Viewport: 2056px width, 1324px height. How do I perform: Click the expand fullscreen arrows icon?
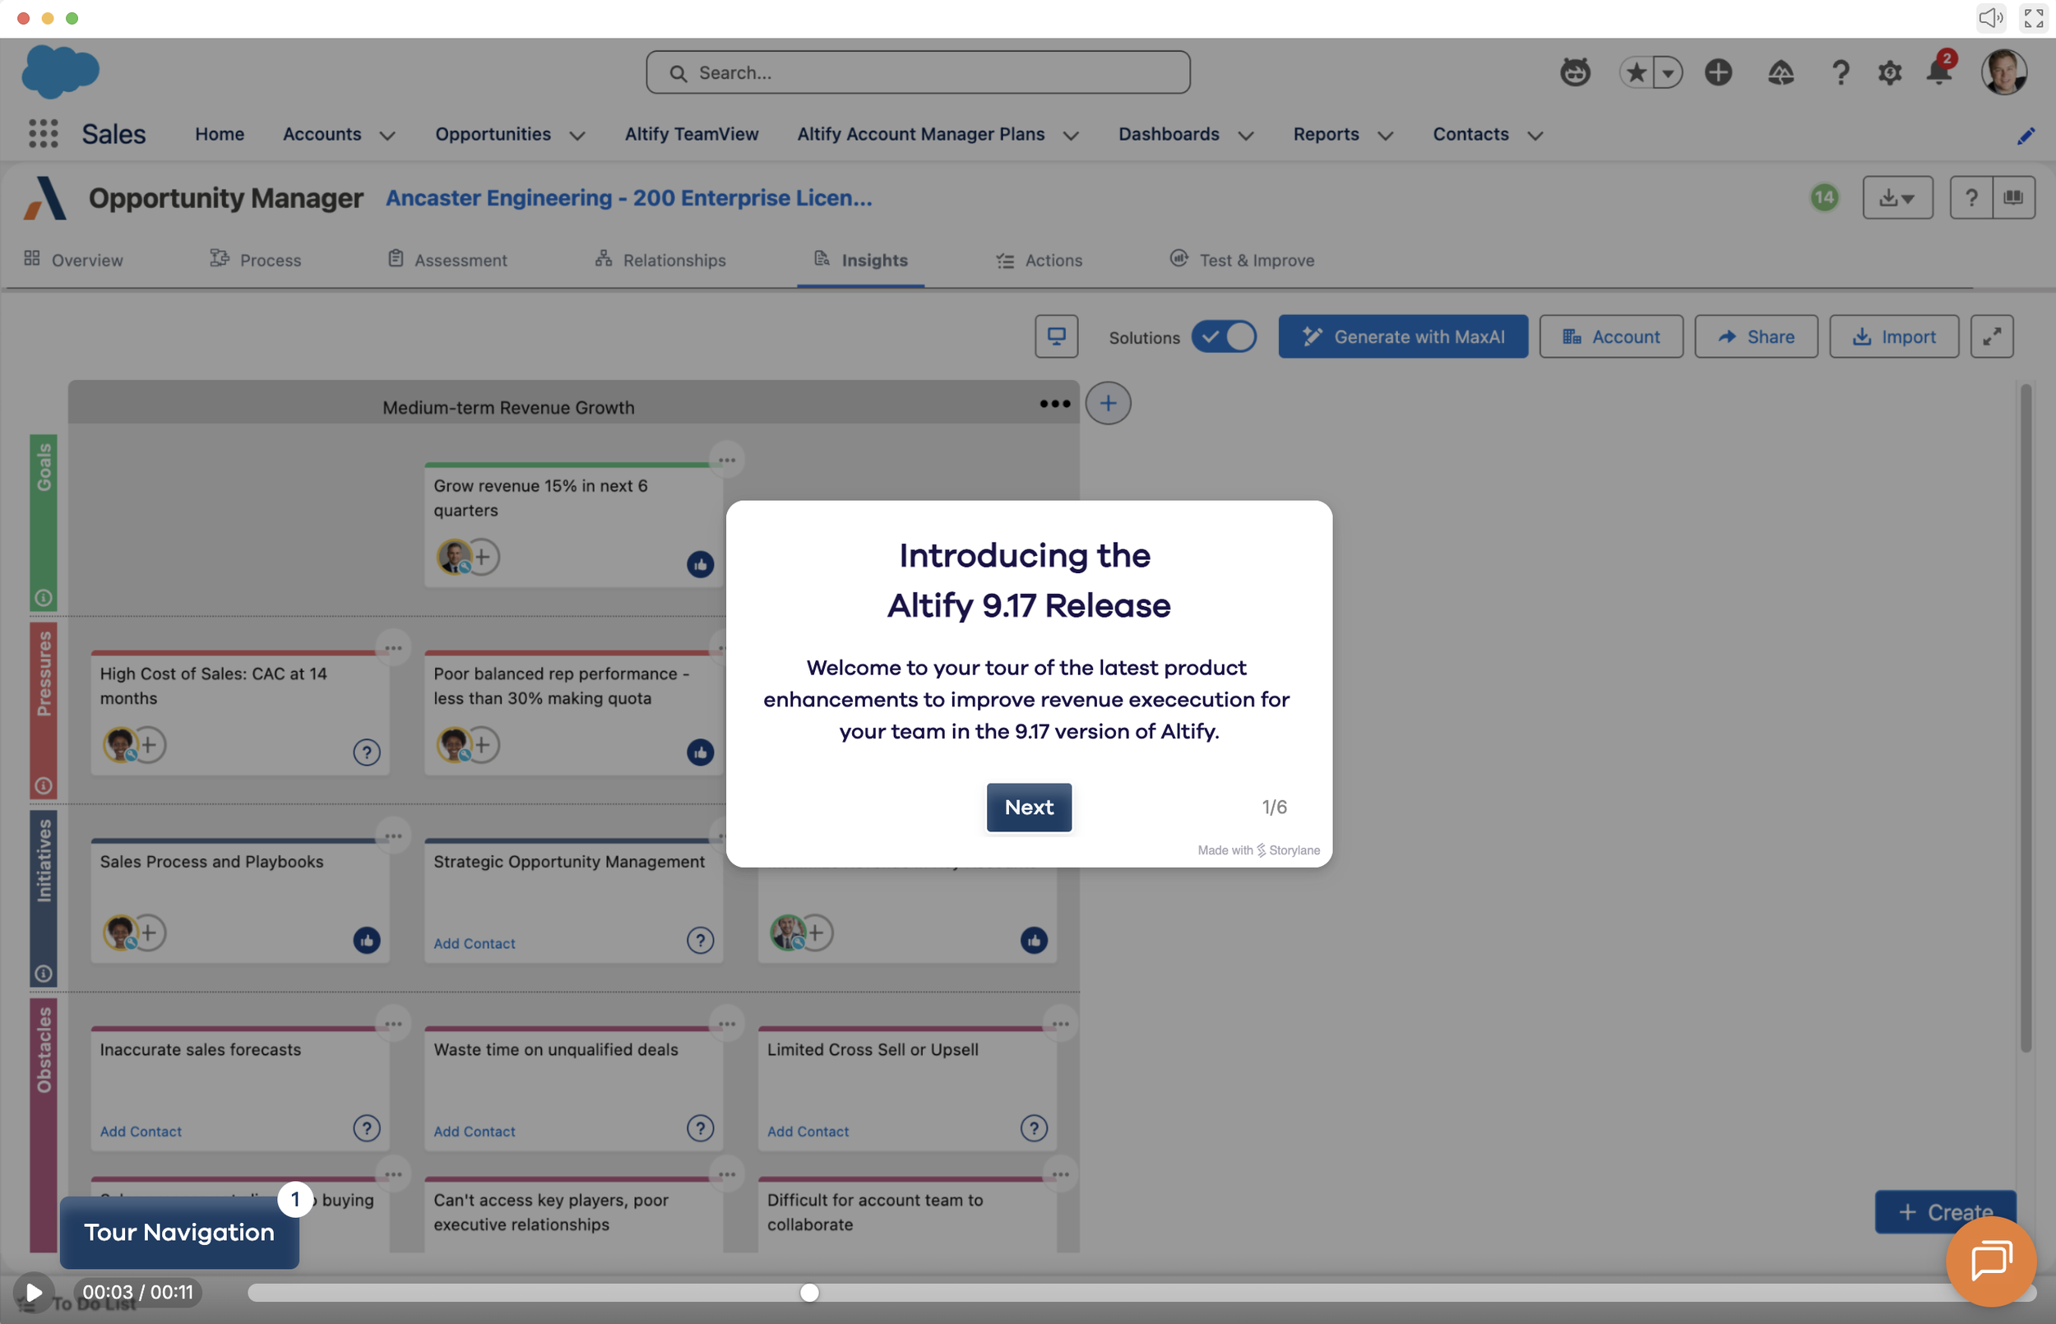(1992, 336)
